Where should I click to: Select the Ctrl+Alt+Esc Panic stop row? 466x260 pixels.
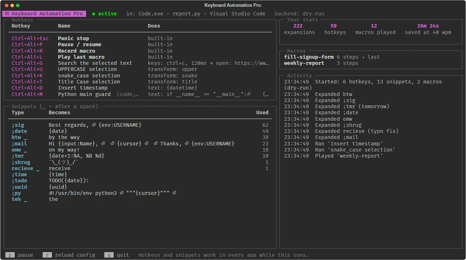pyautogui.click(x=140, y=38)
